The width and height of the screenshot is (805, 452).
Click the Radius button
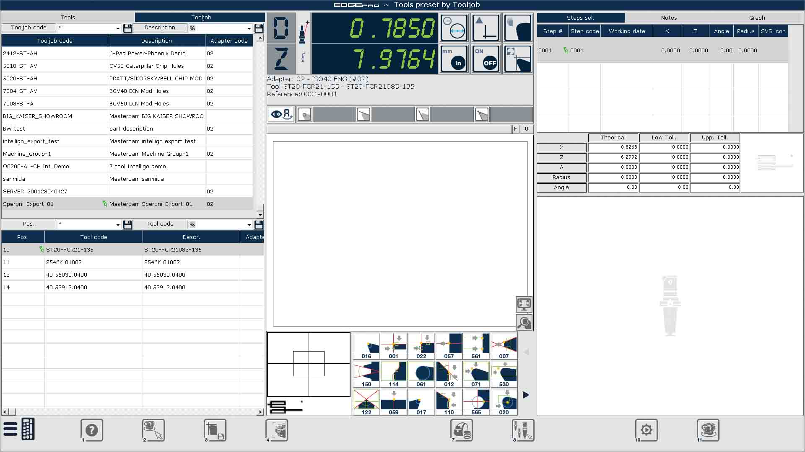click(x=561, y=177)
